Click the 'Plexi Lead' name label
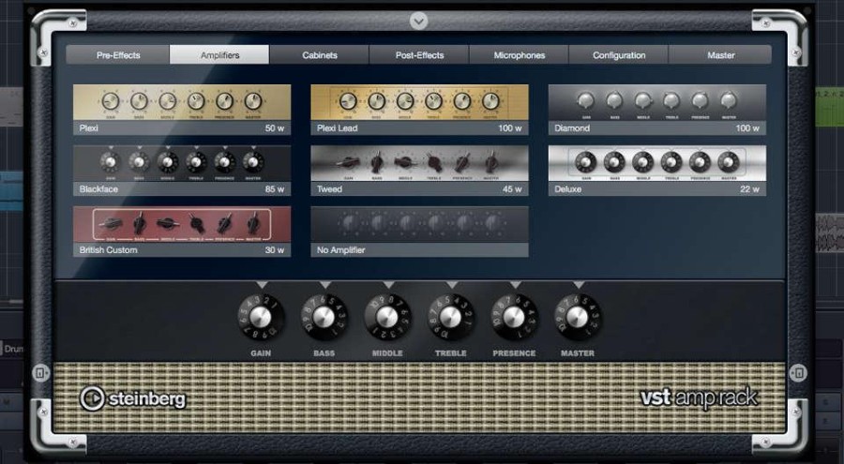The width and height of the screenshot is (844, 464). [x=337, y=128]
